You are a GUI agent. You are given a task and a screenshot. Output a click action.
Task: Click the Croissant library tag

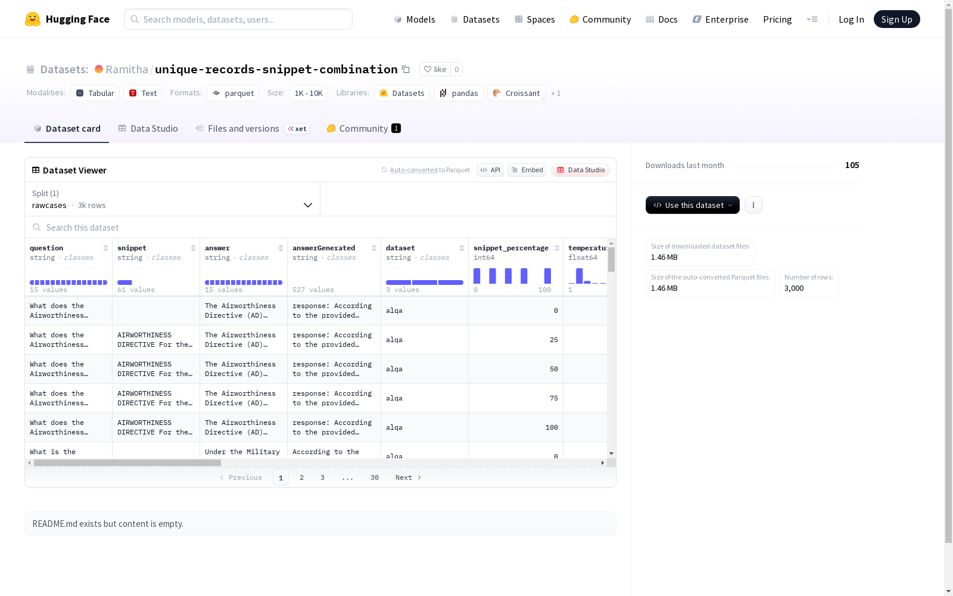click(516, 93)
